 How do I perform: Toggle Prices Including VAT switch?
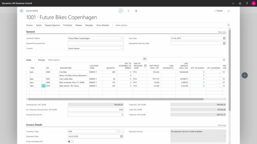coord(71,141)
